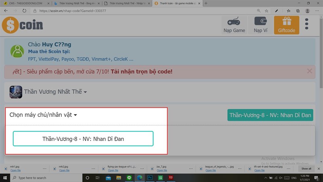Open Mail app on taskbar
The image size is (323, 182).
(x=108, y=178)
